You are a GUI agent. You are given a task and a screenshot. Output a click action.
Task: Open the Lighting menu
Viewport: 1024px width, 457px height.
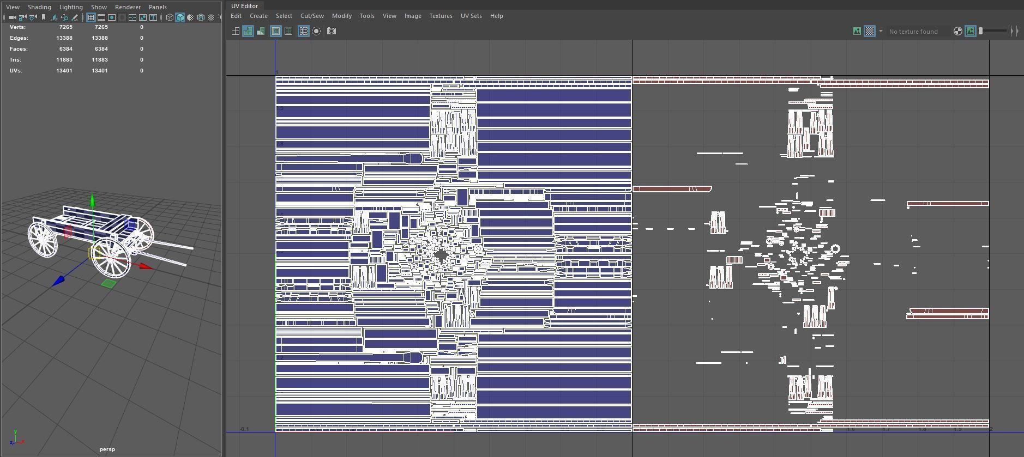click(x=71, y=7)
